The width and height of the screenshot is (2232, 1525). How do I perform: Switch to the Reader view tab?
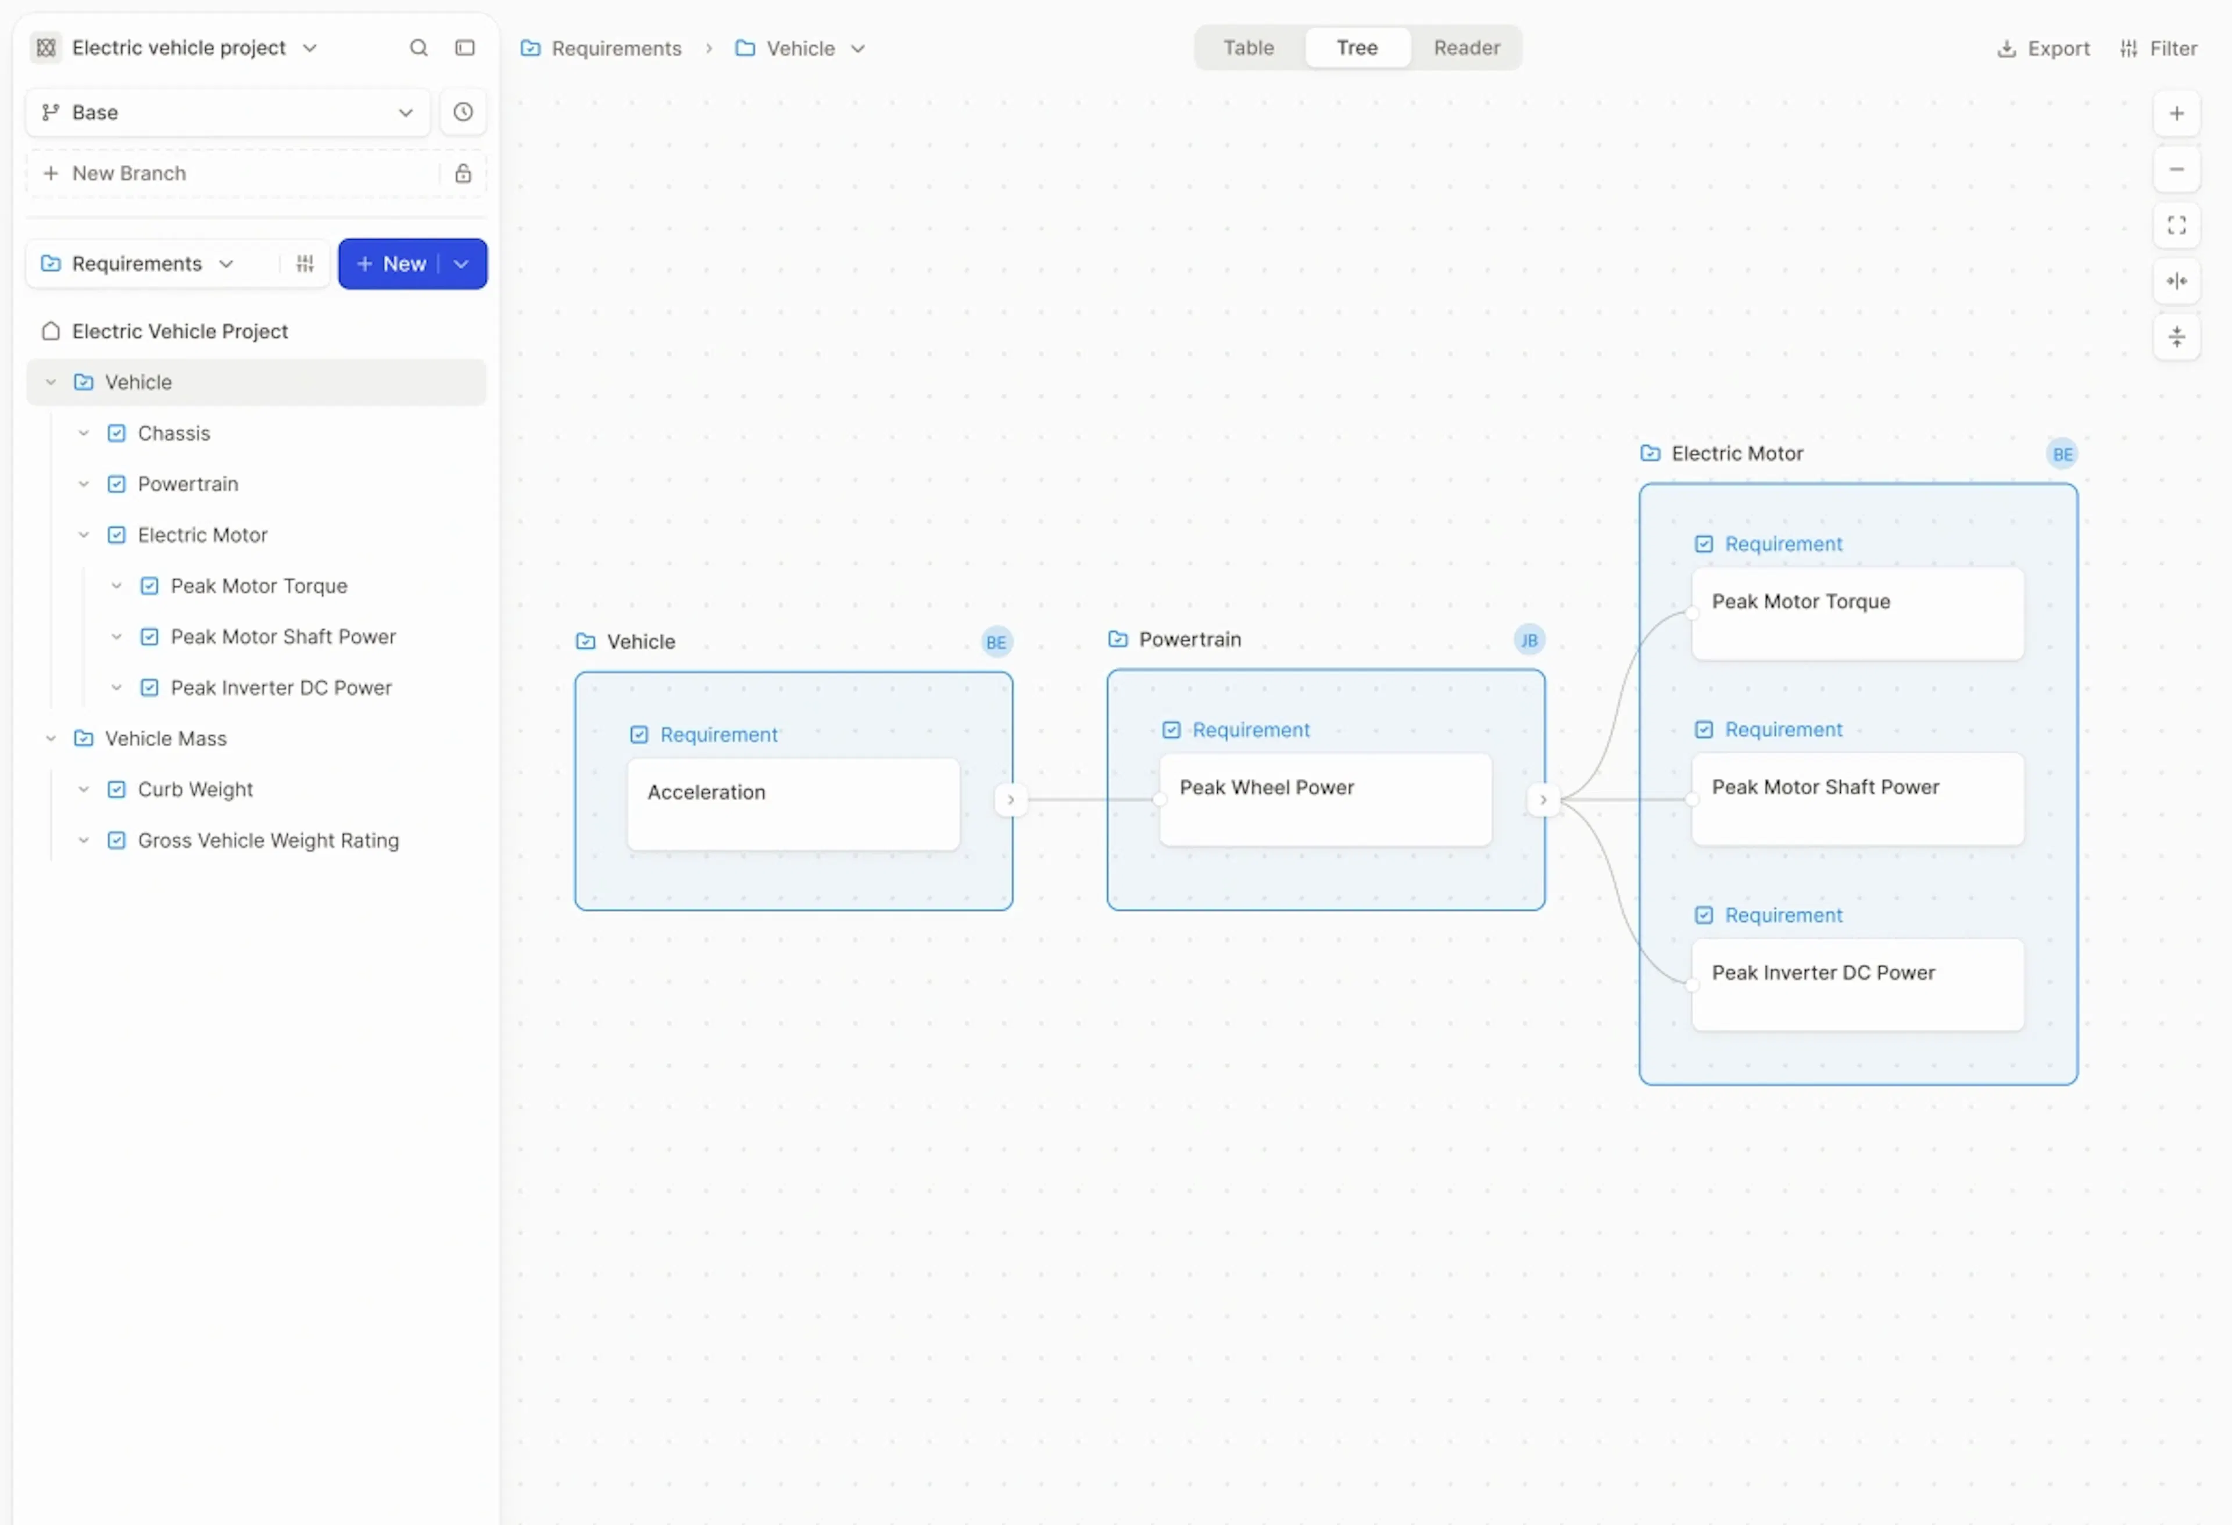(1466, 48)
